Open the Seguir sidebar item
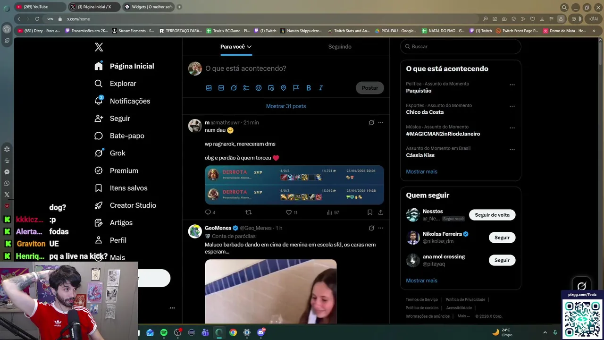The height and width of the screenshot is (340, 604). point(112,119)
